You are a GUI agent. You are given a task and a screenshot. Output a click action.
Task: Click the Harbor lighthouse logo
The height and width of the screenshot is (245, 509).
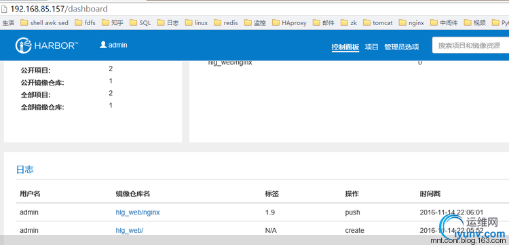(23, 45)
